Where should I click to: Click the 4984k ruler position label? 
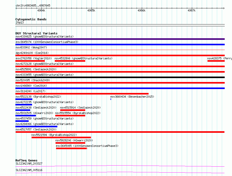[x=41, y=10]
